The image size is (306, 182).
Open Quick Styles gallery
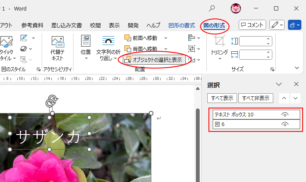[7, 48]
